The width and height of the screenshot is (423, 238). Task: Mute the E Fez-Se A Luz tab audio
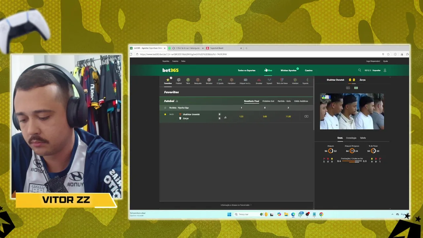click(x=173, y=48)
